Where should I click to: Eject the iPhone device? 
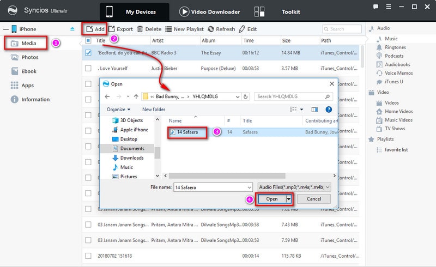click(72, 29)
